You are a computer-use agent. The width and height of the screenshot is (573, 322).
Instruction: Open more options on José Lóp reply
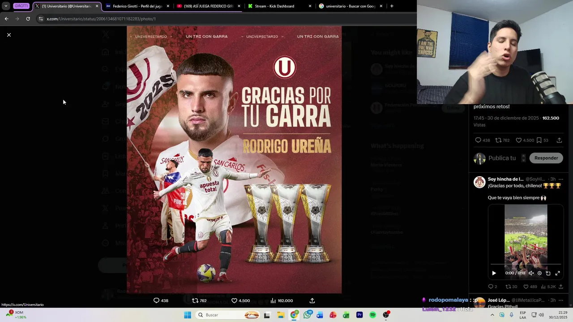click(x=560, y=300)
